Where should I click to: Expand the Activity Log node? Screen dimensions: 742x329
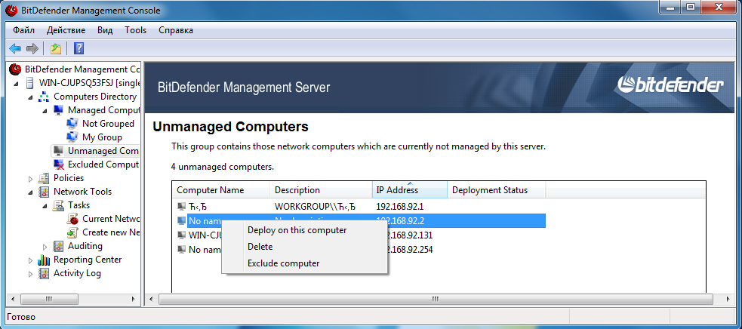pyautogui.click(x=31, y=274)
